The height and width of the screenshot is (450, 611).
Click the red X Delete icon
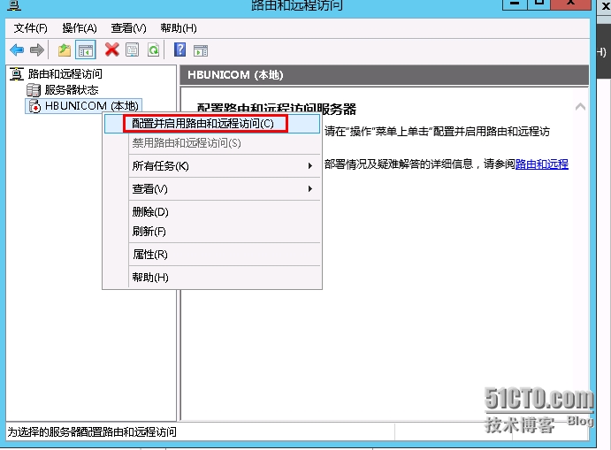pos(111,50)
